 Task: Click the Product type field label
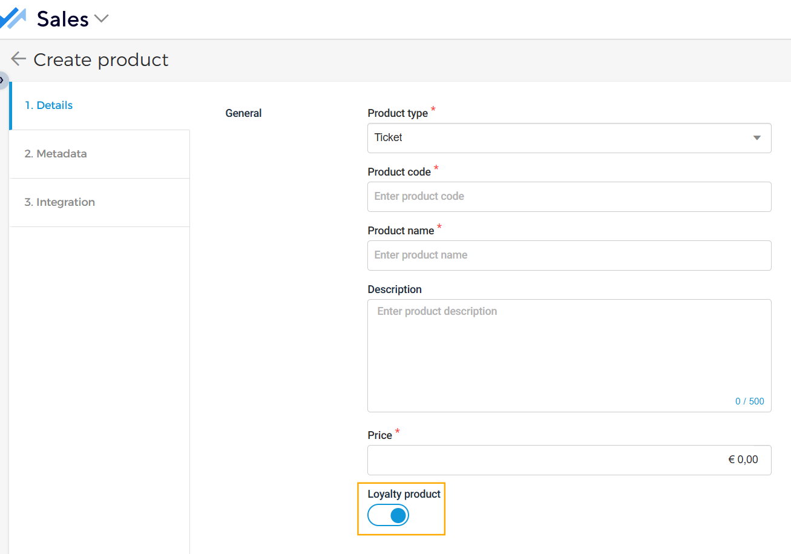[398, 113]
